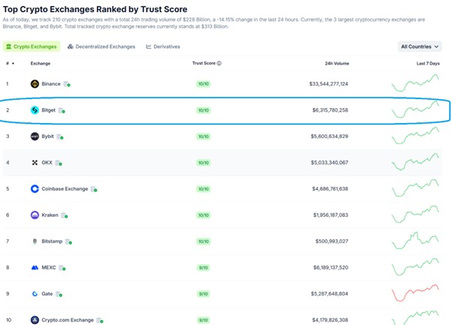Open the Derivatives tab

click(163, 47)
